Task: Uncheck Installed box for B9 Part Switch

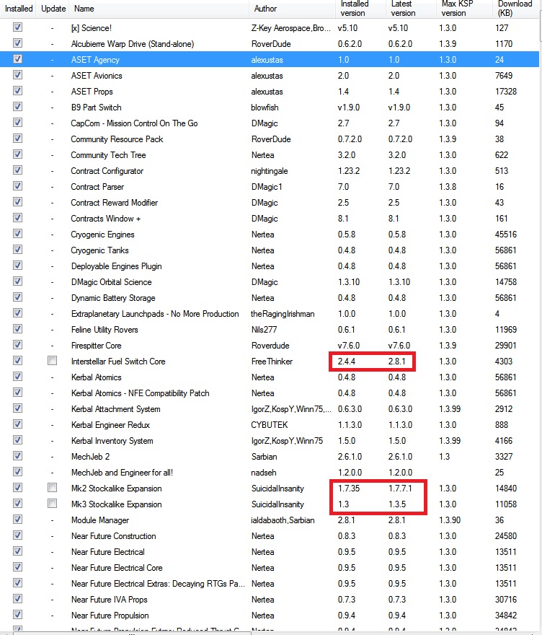Action: point(17,107)
